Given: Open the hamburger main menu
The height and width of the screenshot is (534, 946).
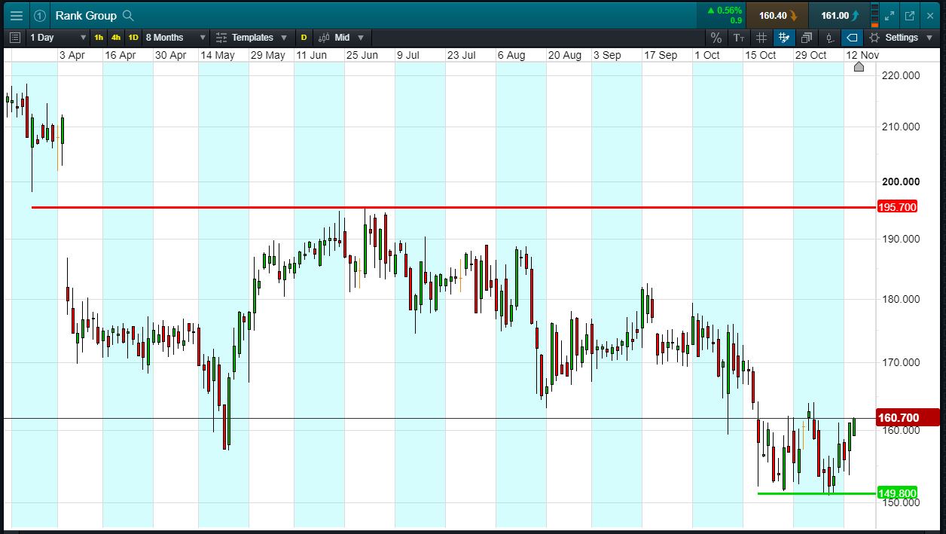Looking at the screenshot, I should 16,15.
